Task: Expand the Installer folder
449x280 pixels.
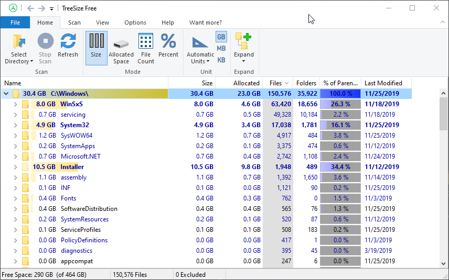Action: (15, 167)
